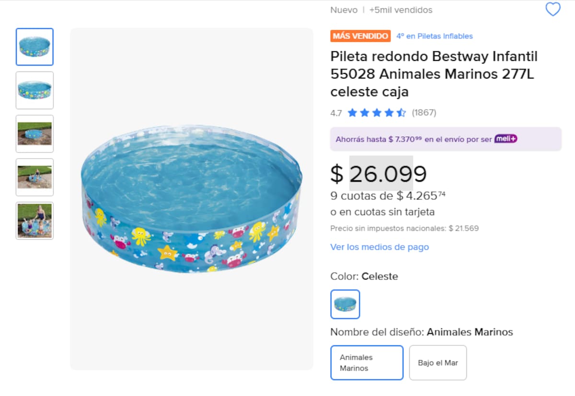The image size is (575, 396).
Task: Show the fifth thumbnail with family playing
Action: click(34, 221)
